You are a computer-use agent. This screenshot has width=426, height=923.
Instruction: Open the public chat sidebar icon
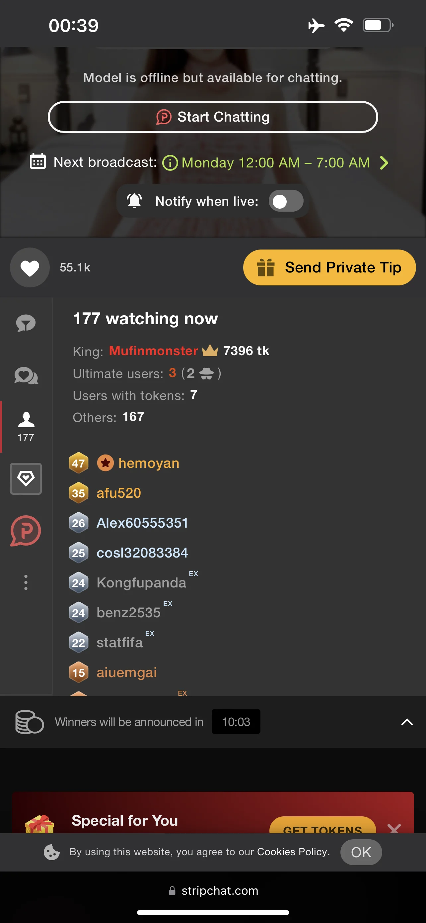(26, 323)
